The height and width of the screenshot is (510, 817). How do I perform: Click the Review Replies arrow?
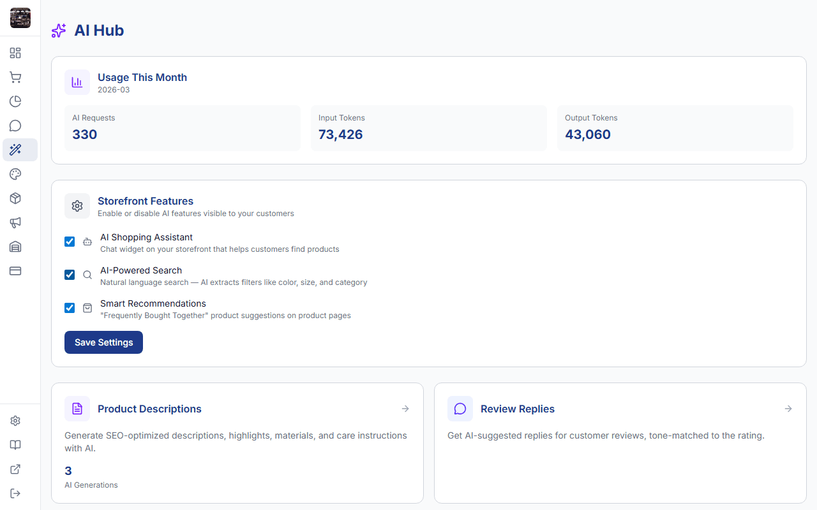tap(788, 409)
